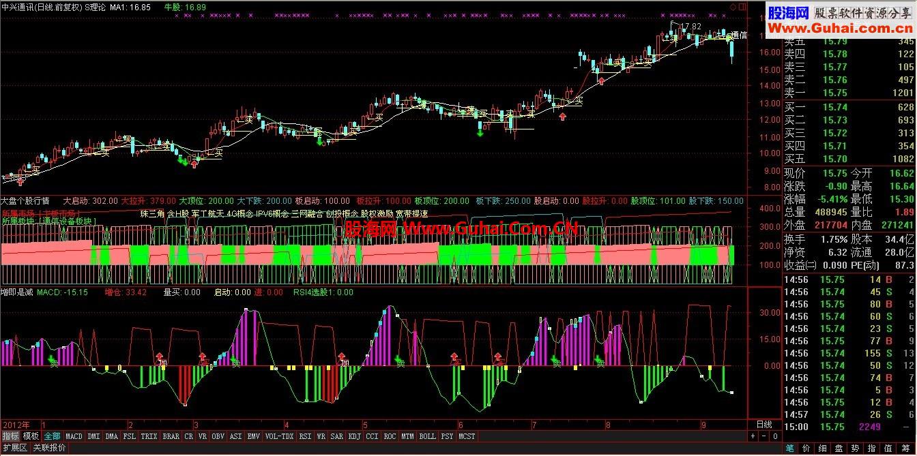Screen dimensions: 917x456
Task: Click the square window icon beside the diamond
Action: [742, 7]
